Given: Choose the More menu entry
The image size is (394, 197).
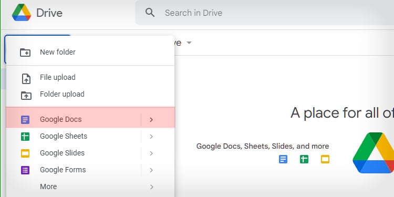Looking at the screenshot, I should [90, 186].
